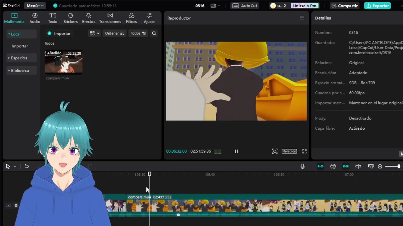Click the AutoCut button
Viewport: 403px width, 226px height.
point(245,6)
